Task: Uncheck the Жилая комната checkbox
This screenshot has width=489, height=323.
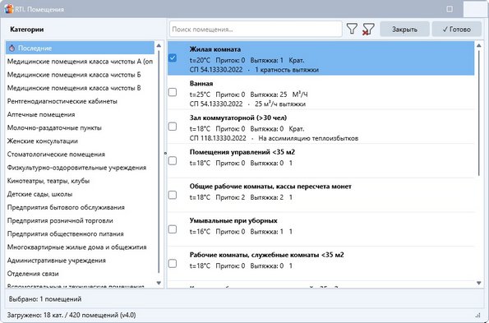Action: coord(173,58)
